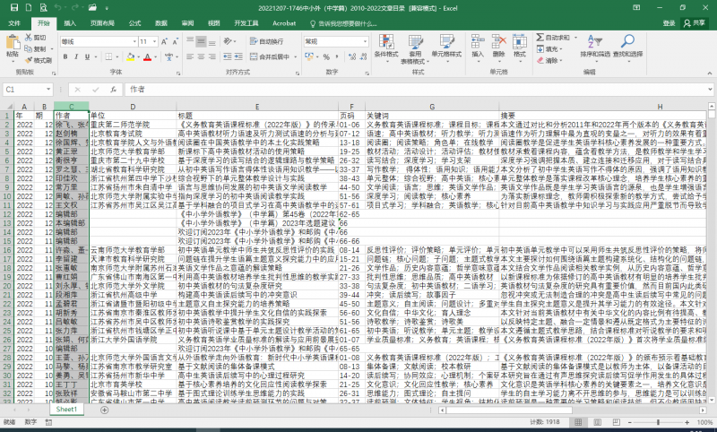This screenshot has height=432, width=717.
Task: Toggle Wrap Text (自动换行)
Action: [x=266, y=41]
